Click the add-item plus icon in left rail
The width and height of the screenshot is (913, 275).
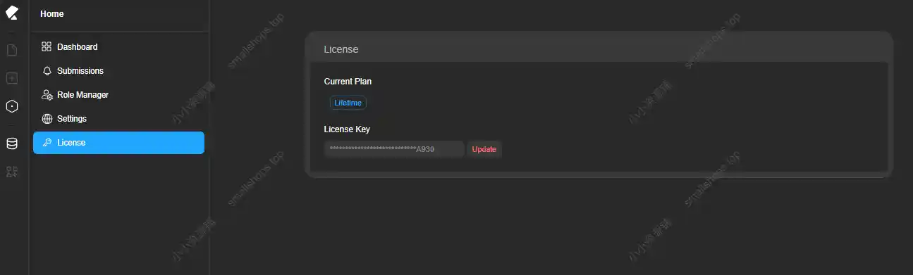tap(11, 78)
